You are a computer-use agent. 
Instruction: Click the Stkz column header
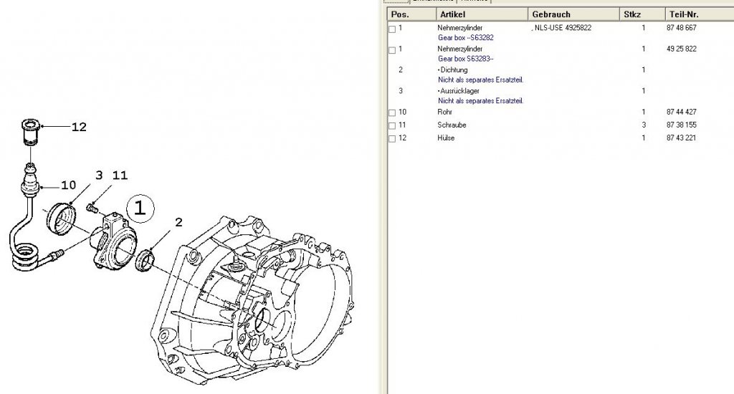click(x=642, y=14)
